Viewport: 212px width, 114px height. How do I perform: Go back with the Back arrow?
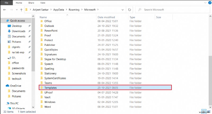point(5,10)
